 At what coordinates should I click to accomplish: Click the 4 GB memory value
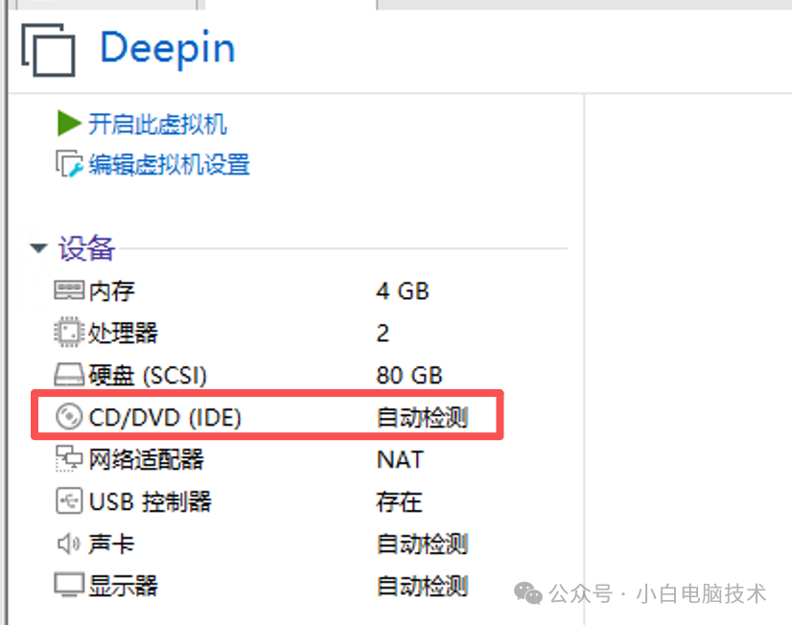[403, 291]
